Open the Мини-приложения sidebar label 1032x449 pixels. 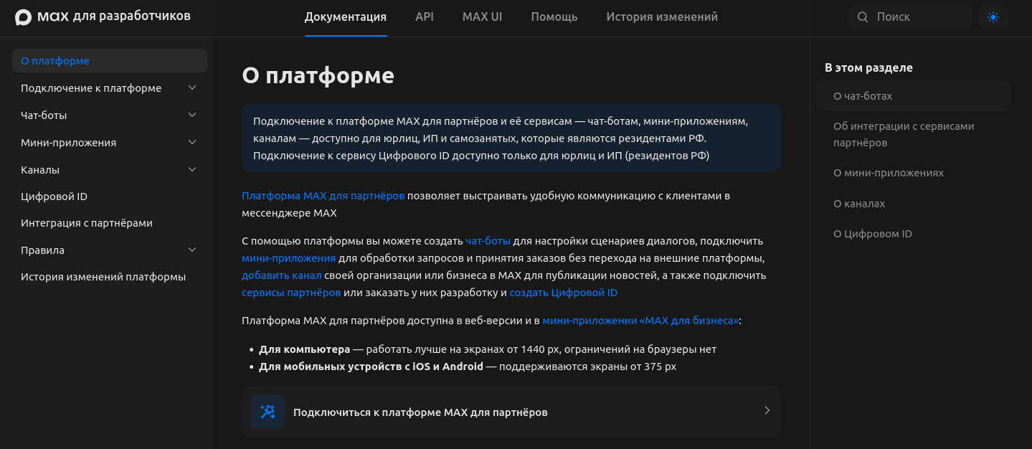tap(69, 143)
